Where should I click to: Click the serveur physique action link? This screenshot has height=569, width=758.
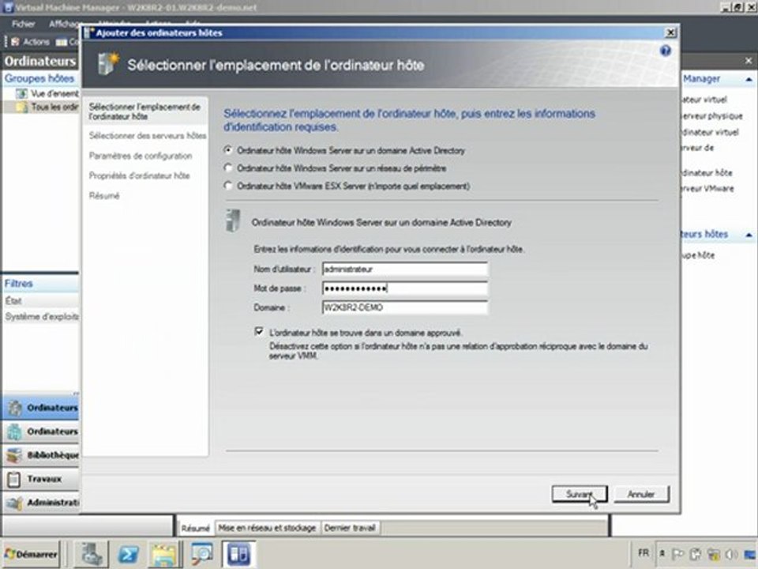tap(711, 116)
